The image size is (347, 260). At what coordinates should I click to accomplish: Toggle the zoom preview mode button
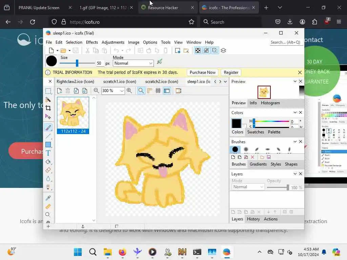pos(141,91)
